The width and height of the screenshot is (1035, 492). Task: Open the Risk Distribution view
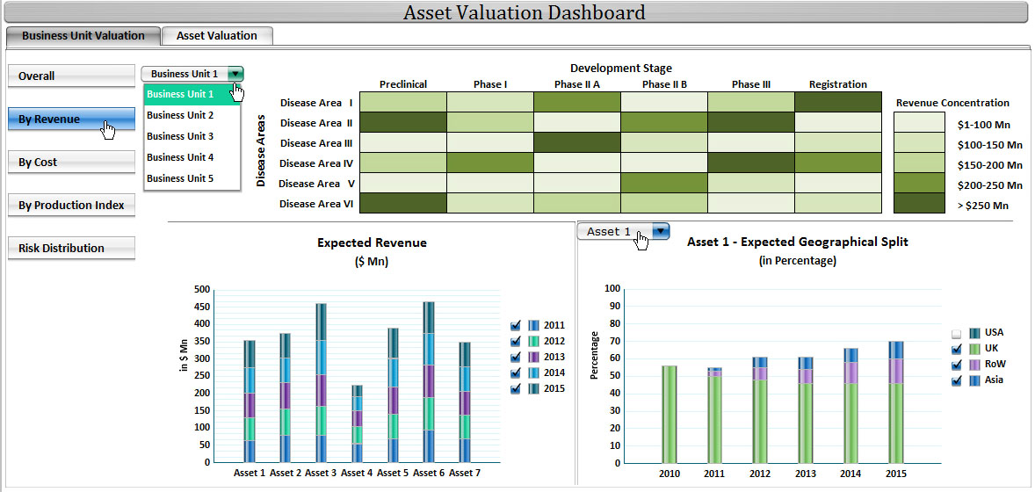[x=71, y=249]
